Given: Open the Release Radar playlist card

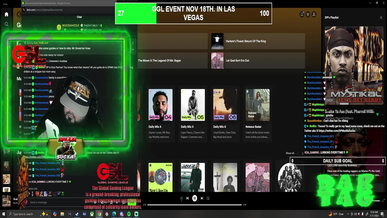Looking at the screenshot, I should click(x=258, y=114).
